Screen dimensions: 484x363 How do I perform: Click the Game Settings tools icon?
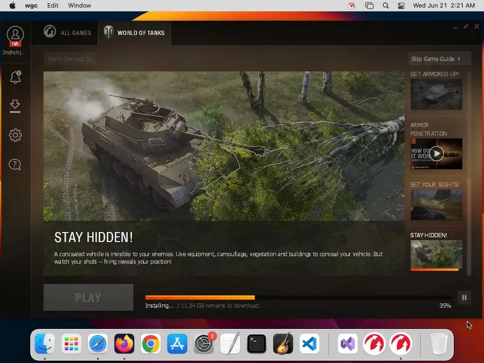click(89, 59)
